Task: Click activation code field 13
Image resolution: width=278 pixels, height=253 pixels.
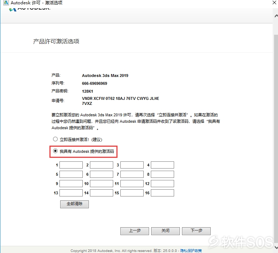Action: pos(71,193)
